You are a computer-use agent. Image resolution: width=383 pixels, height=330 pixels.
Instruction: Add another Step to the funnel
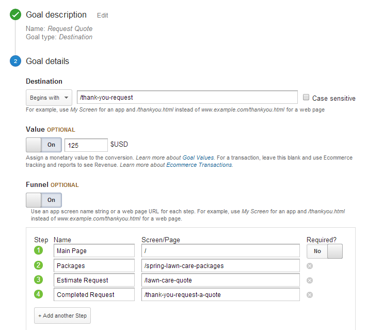click(x=62, y=316)
